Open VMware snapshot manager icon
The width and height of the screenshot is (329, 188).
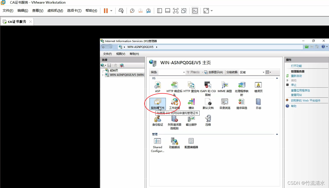(x=148, y=11)
